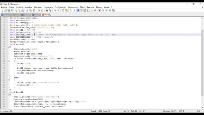Run the macro multiple times icon
Screen dimensions: 204x115
(x=110, y=11)
